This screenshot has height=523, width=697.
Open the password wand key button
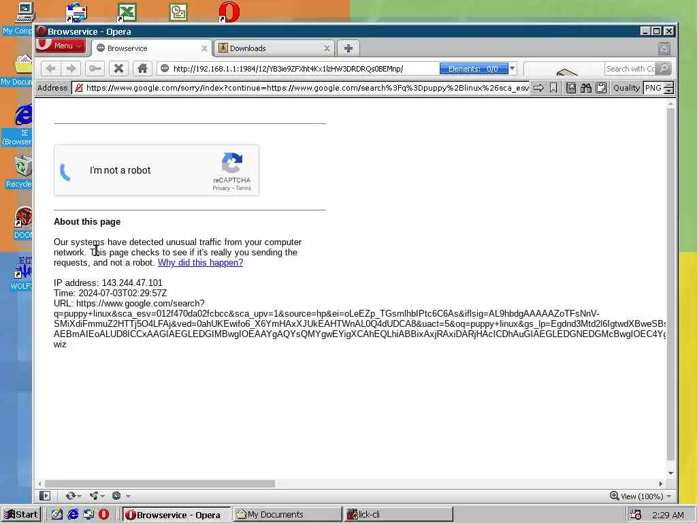[95, 69]
